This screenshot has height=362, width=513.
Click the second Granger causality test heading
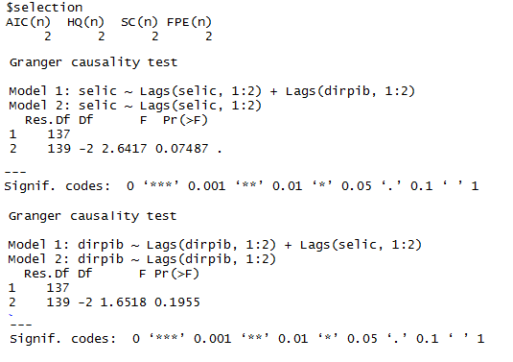[x=93, y=216]
